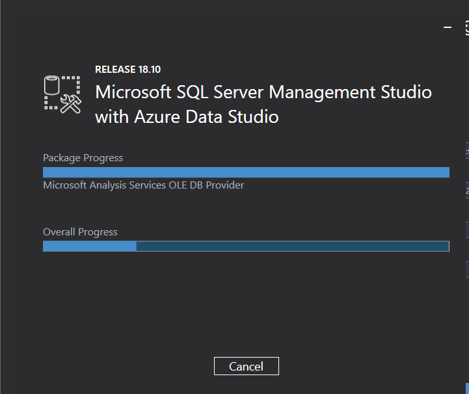469x394 pixels.
Task: Click the SSMS installer logo icon
Action: 62,94
